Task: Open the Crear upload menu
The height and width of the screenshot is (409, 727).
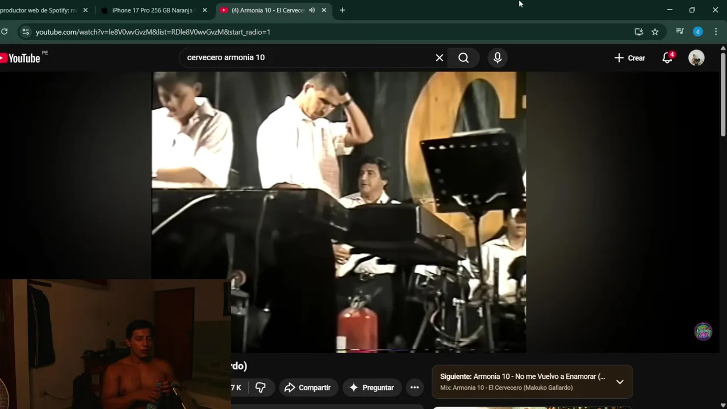Action: click(629, 58)
